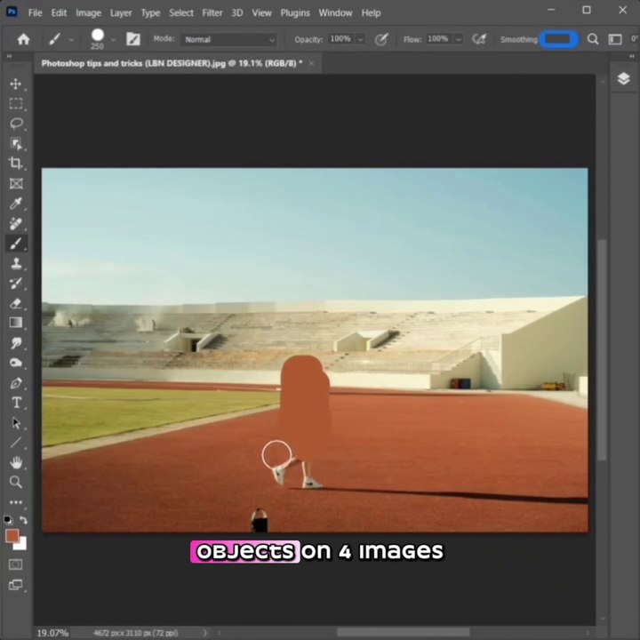Open the Image menu
The width and height of the screenshot is (640, 640).
(89, 13)
